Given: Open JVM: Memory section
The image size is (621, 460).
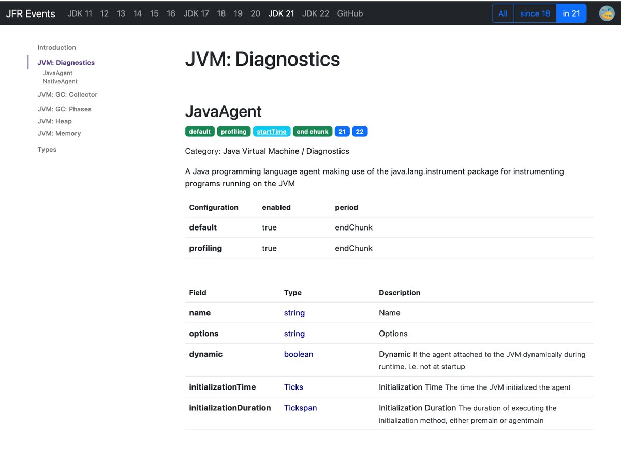Looking at the screenshot, I should tap(60, 133).
